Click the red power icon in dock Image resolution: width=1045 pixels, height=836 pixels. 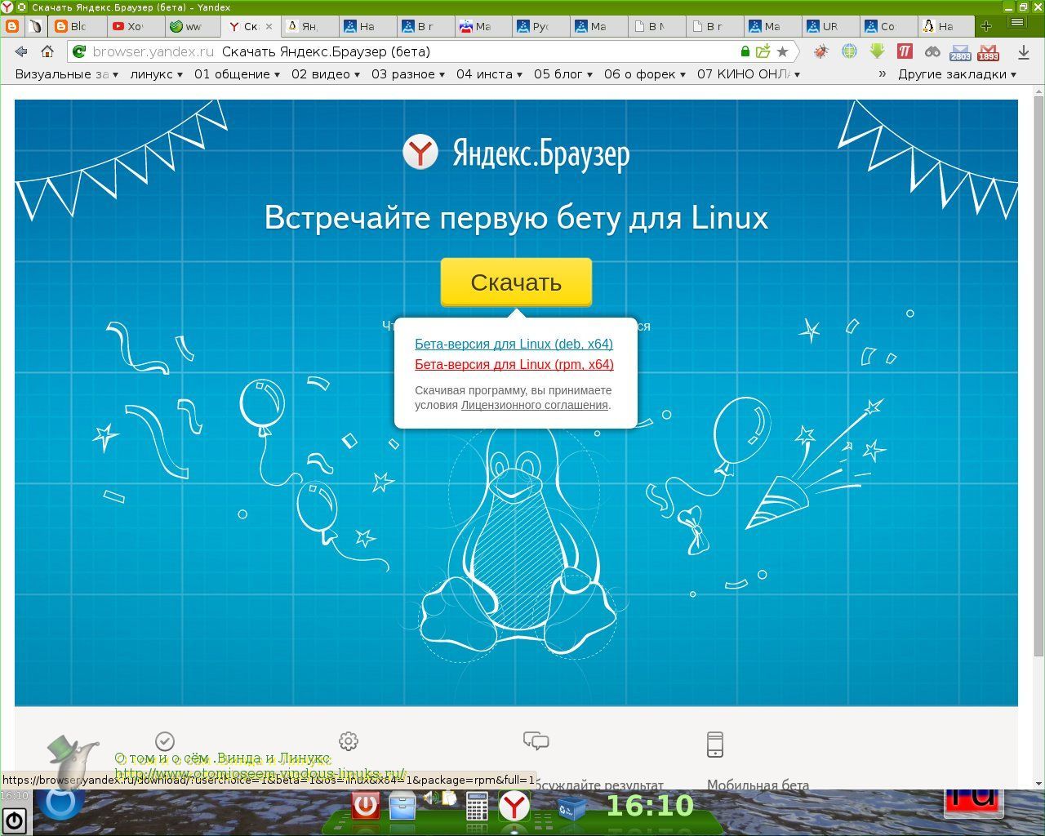point(365,807)
